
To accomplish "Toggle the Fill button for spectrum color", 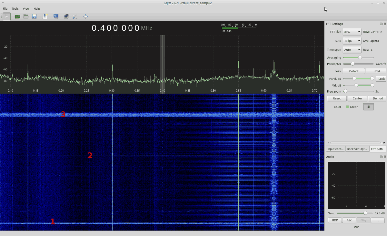I will click(x=368, y=107).
